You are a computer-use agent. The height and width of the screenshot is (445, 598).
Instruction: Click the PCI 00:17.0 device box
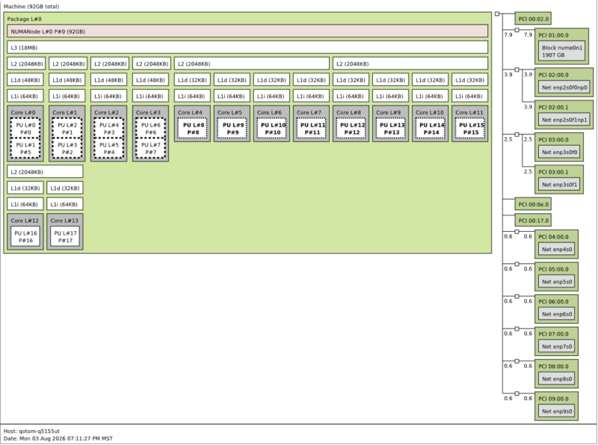[533, 220]
